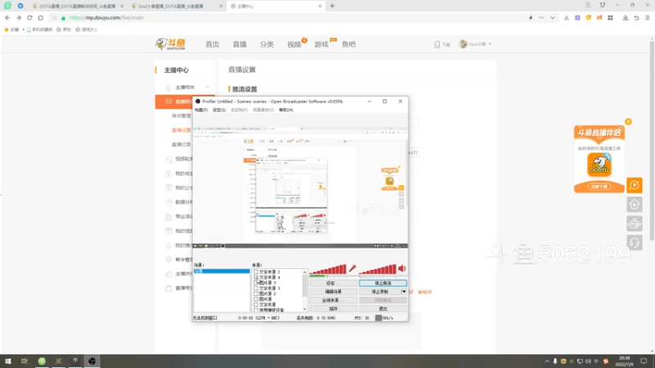Go back in the browser
Screen dimensions: 655x368
[x=7, y=18]
